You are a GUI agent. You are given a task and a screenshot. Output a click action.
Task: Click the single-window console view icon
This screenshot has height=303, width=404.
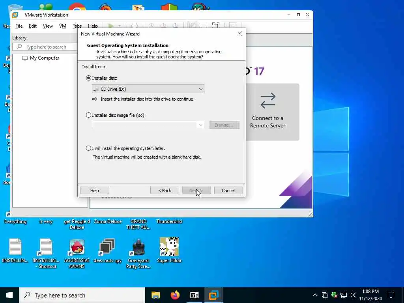pos(204,26)
